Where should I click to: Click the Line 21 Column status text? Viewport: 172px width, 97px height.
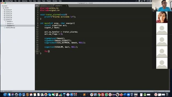tap(8, 91)
